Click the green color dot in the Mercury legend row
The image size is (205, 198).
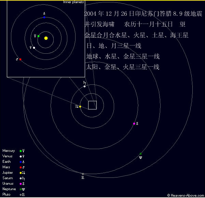pos(20,151)
